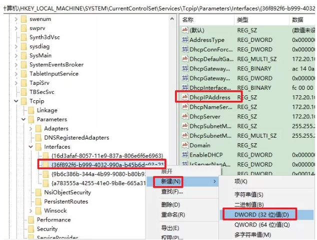This screenshot has height=240, width=317.
Task: Click the DhcpServer value icon
Action: (x=184, y=116)
